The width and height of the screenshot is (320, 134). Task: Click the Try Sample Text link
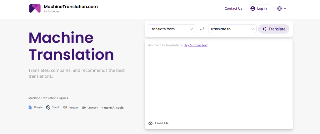196,45
